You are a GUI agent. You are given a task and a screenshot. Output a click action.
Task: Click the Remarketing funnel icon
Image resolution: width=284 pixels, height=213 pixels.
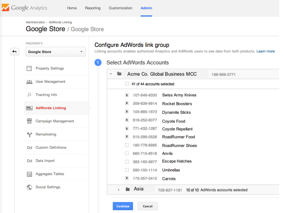[30, 135]
